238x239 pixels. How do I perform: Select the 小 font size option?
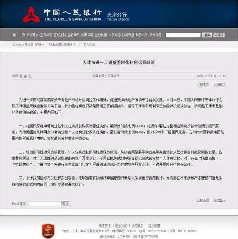pos(30,76)
